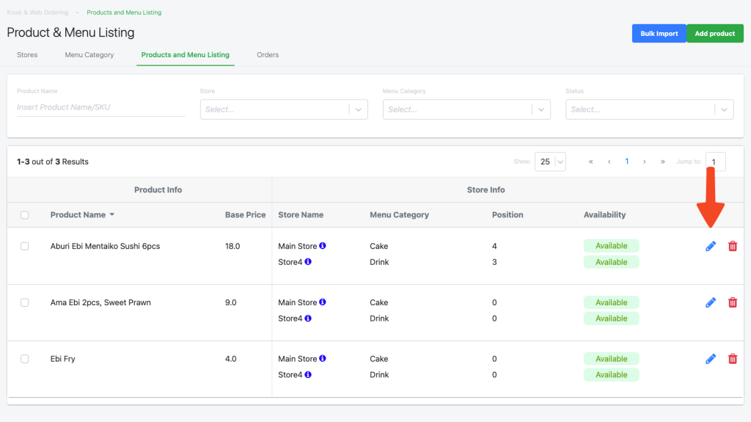The width and height of the screenshot is (751, 422).
Task: Check the Ebi Fry row checkbox
Action: click(x=24, y=359)
